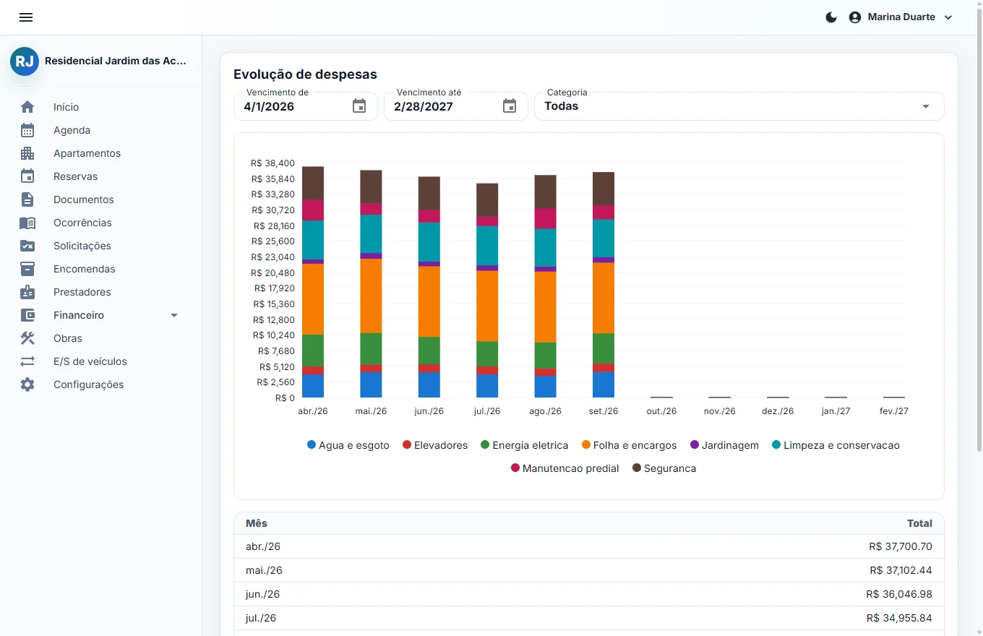Click the Total column header
Viewport: 983px width, 636px height.
(x=919, y=524)
